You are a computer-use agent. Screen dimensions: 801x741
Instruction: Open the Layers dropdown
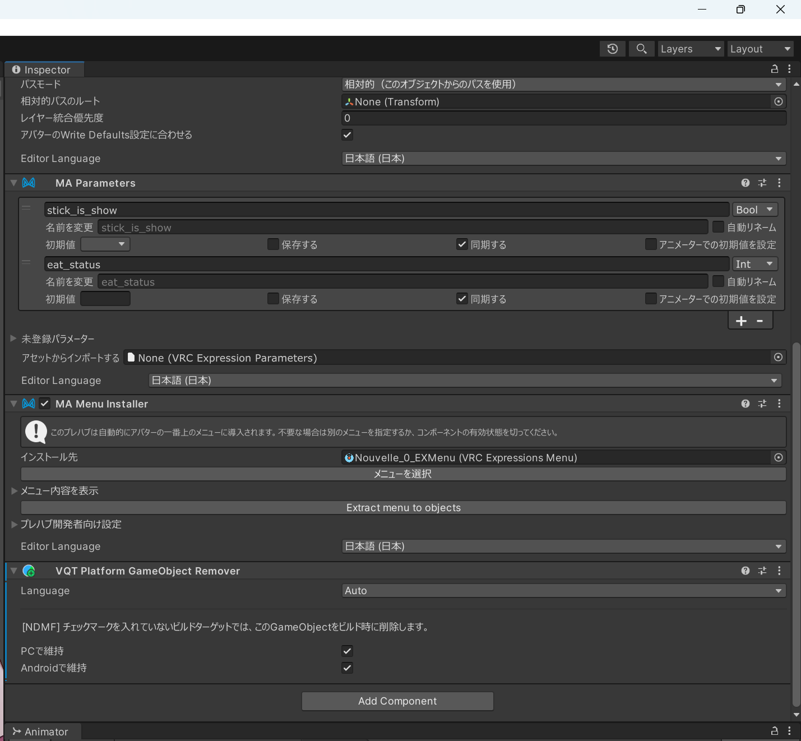(690, 49)
